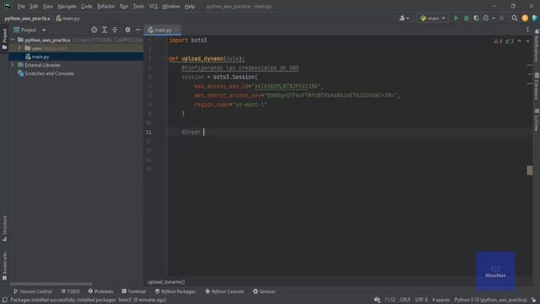Open editor tabs more options icon
The width and height of the screenshot is (540, 304).
(x=527, y=30)
